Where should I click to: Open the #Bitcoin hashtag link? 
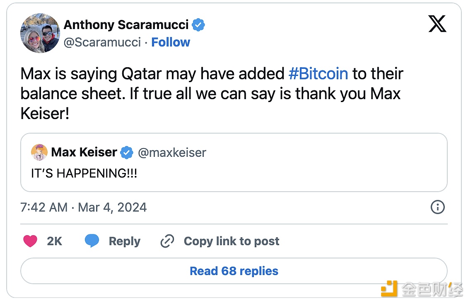click(x=318, y=74)
